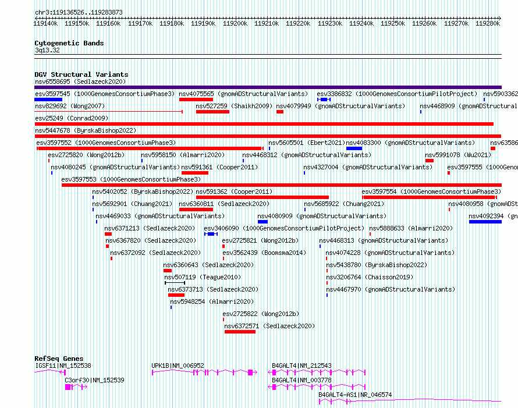Select nsv5447678 (ByrskaBishop2022) label
The width and height of the screenshot is (518, 408).
(x=86, y=130)
